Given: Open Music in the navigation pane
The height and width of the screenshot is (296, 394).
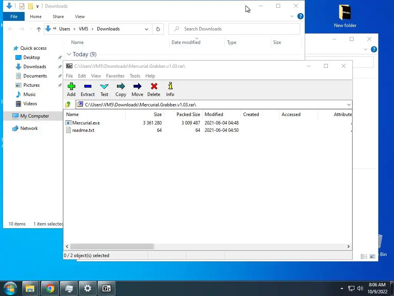Looking at the screenshot, I should (29, 94).
